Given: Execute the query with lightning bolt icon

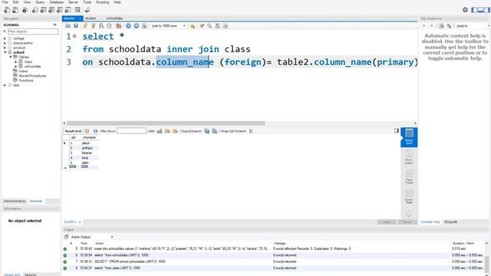Looking at the screenshot, I should 85,26.
